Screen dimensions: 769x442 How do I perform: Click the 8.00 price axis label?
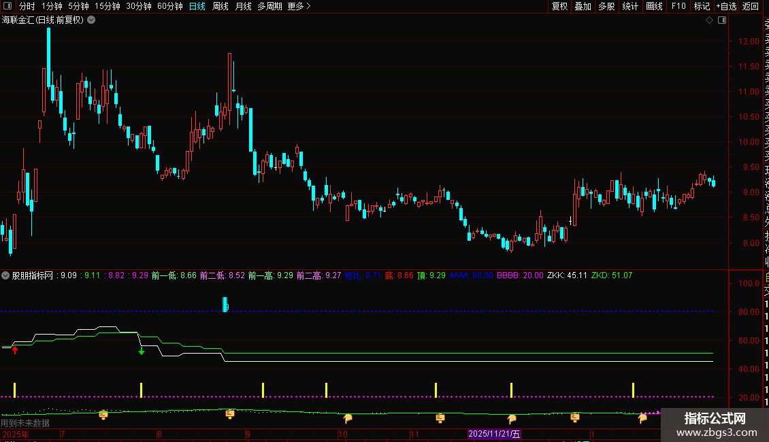[x=751, y=243]
